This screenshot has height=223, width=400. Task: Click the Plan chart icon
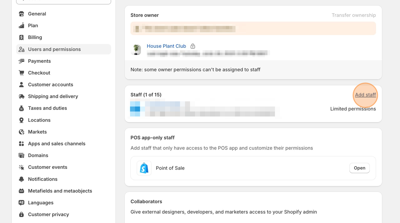click(x=21, y=26)
